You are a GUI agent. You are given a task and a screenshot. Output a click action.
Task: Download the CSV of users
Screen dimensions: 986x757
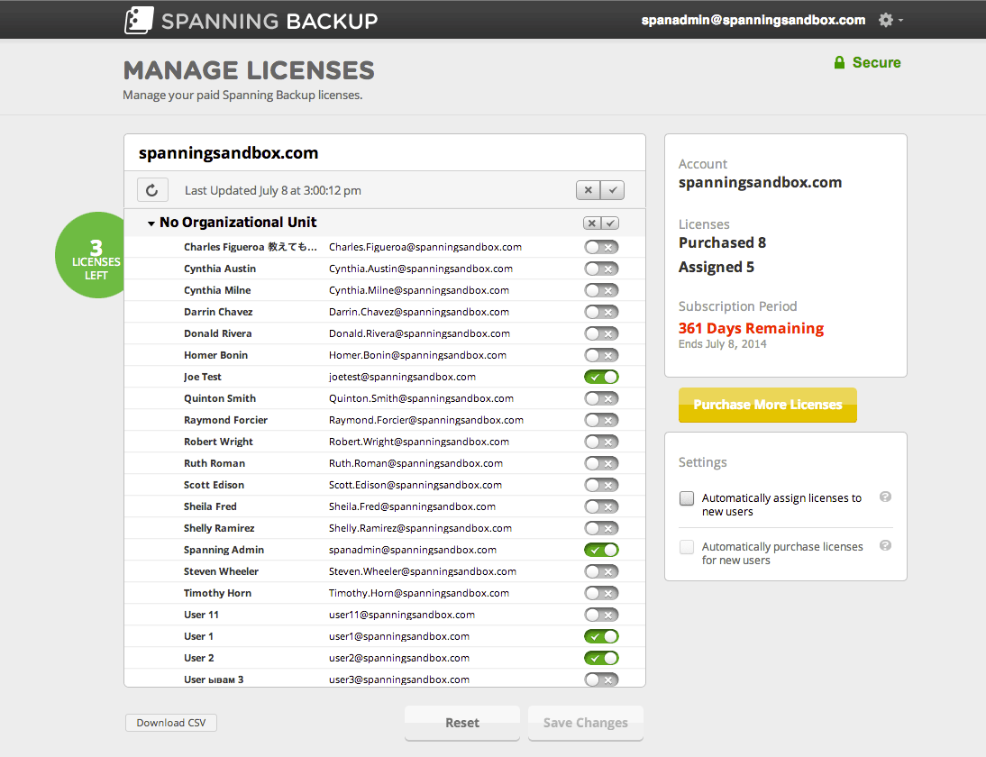click(171, 723)
